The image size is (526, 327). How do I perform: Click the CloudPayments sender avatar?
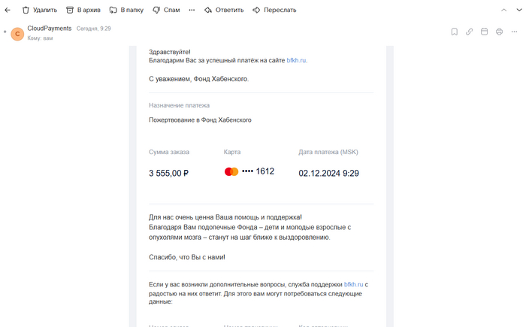[x=17, y=33]
